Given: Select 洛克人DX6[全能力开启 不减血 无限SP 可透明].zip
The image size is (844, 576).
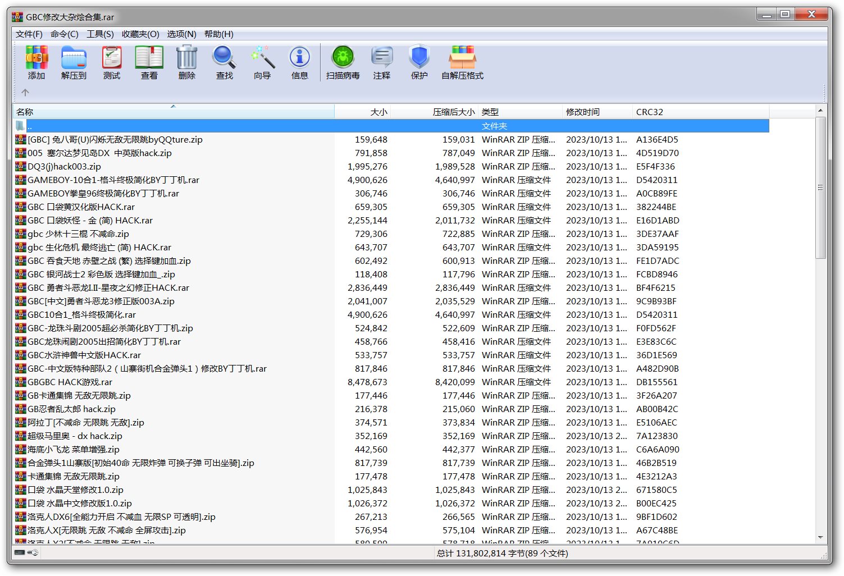Looking at the screenshot, I should [121, 516].
